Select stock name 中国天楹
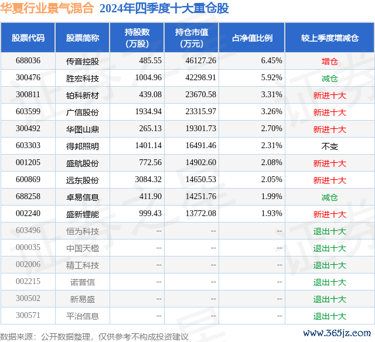 [x=83, y=248]
